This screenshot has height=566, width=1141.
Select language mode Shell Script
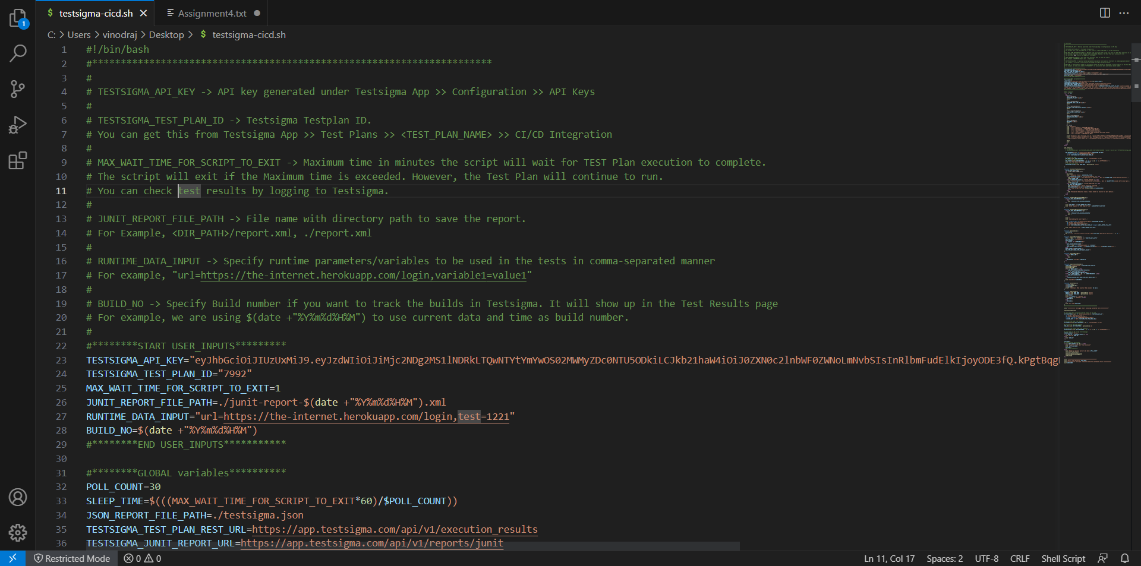pyautogui.click(x=1063, y=558)
